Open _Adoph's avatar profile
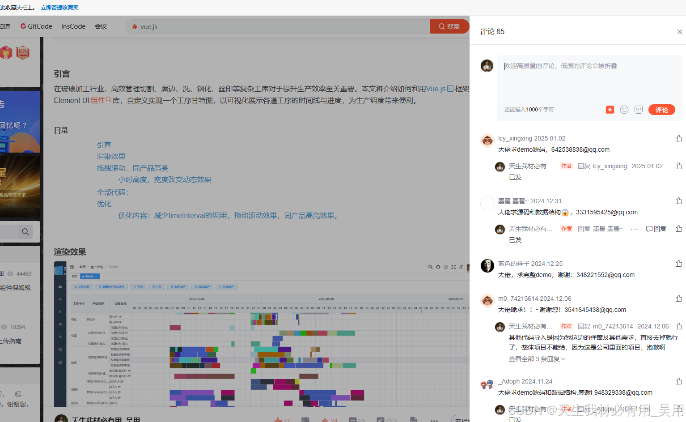This screenshot has width=686, height=422. tap(487, 384)
